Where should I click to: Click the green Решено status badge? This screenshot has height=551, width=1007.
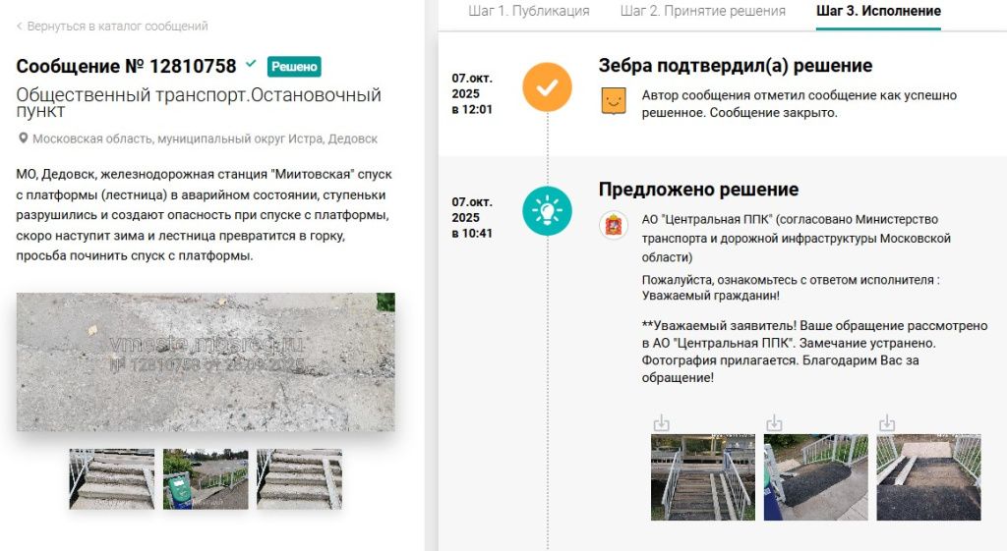pos(294,67)
